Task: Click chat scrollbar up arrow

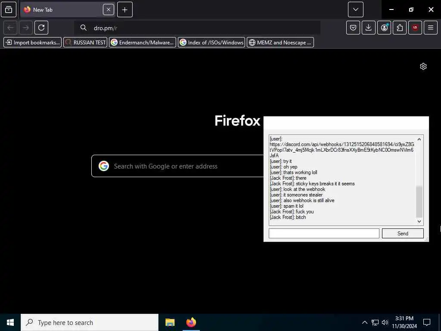Action: [x=419, y=139]
